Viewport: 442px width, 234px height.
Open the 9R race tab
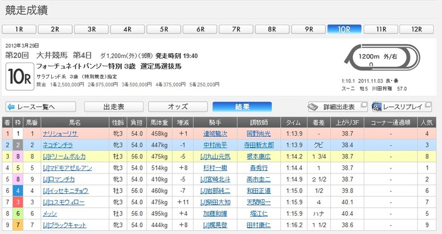click(308, 29)
